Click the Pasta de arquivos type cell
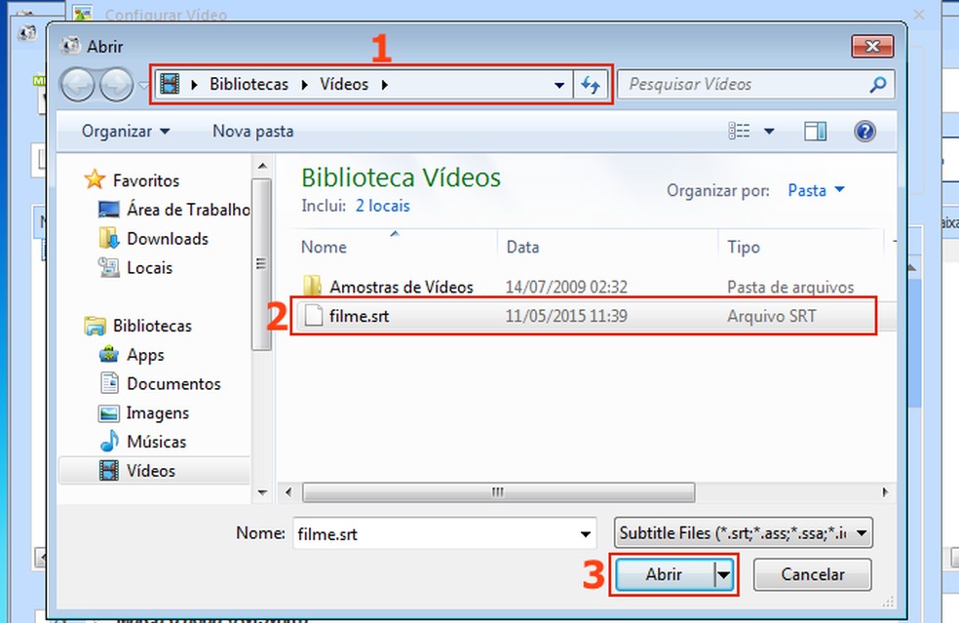 790,287
